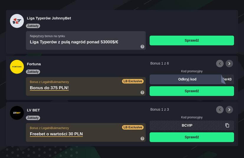This screenshot has width=244, height=158.
Task: Click Sprawdź button for Fortuna
Action: [x=192, y=91]
